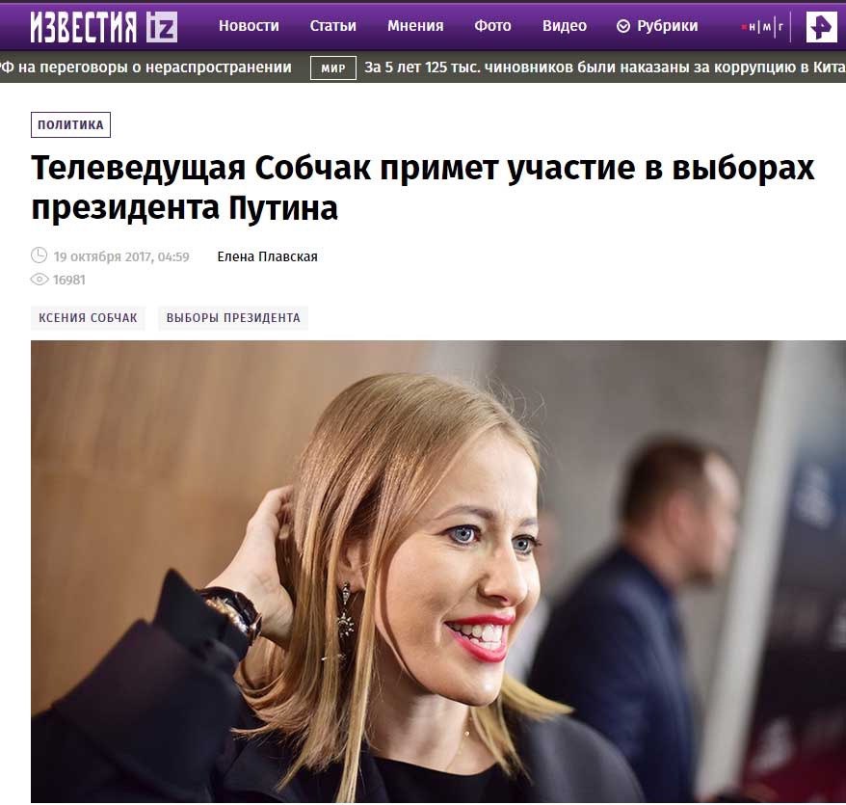Open ticker news about corruption in China

coord(605,67)
